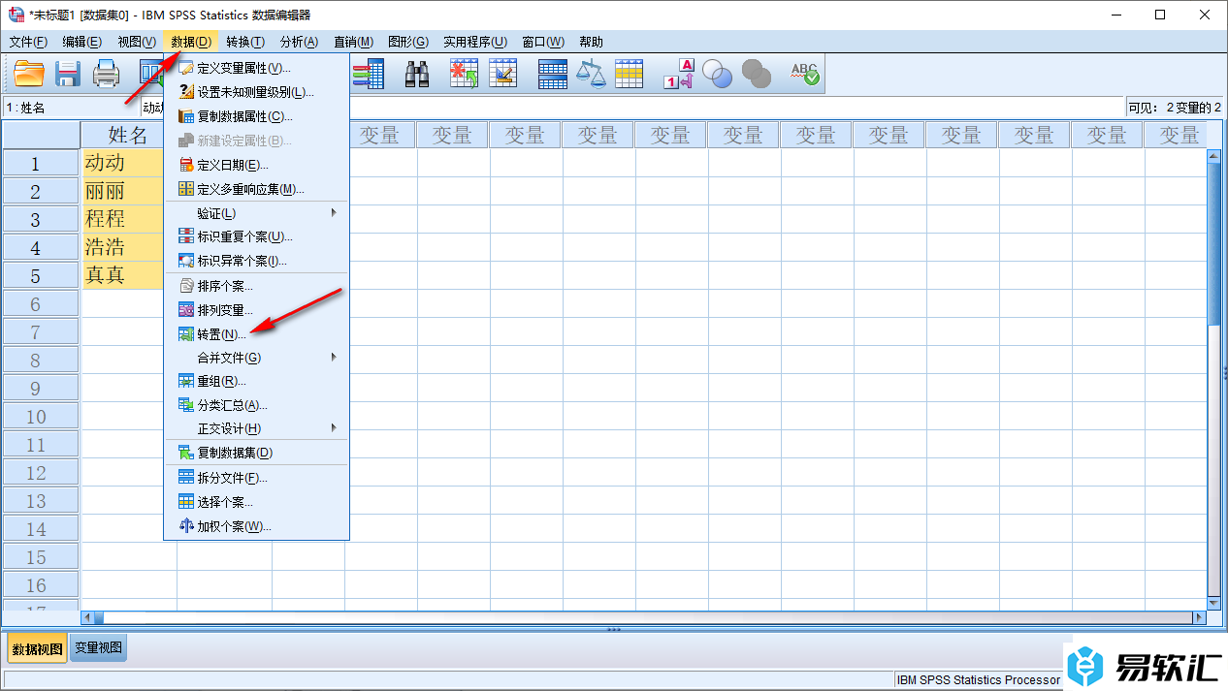Open the 图形(G) menu
1228x691 pixels.
(x=408, y=42)
